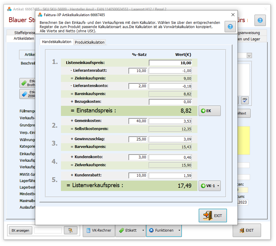
Task: Click the Bareinkaufspreis result 8,82
Action: click(x=170, y=94)
